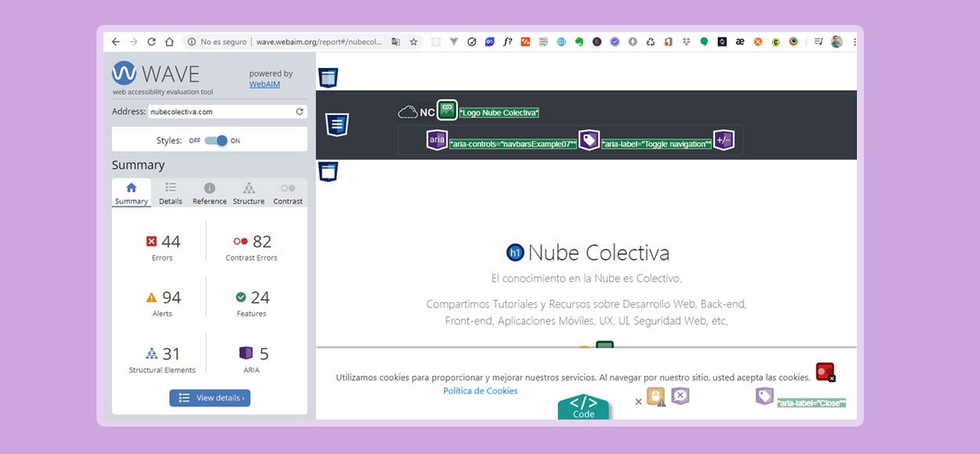Click the 'Logo Nube Colectiva' alt text label
980x454 pixels.
coord(499,113)
